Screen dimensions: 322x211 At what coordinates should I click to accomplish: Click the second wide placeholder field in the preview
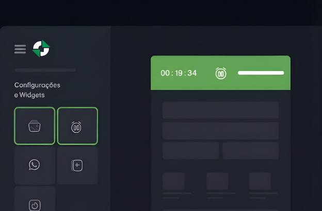click(220, 131)
